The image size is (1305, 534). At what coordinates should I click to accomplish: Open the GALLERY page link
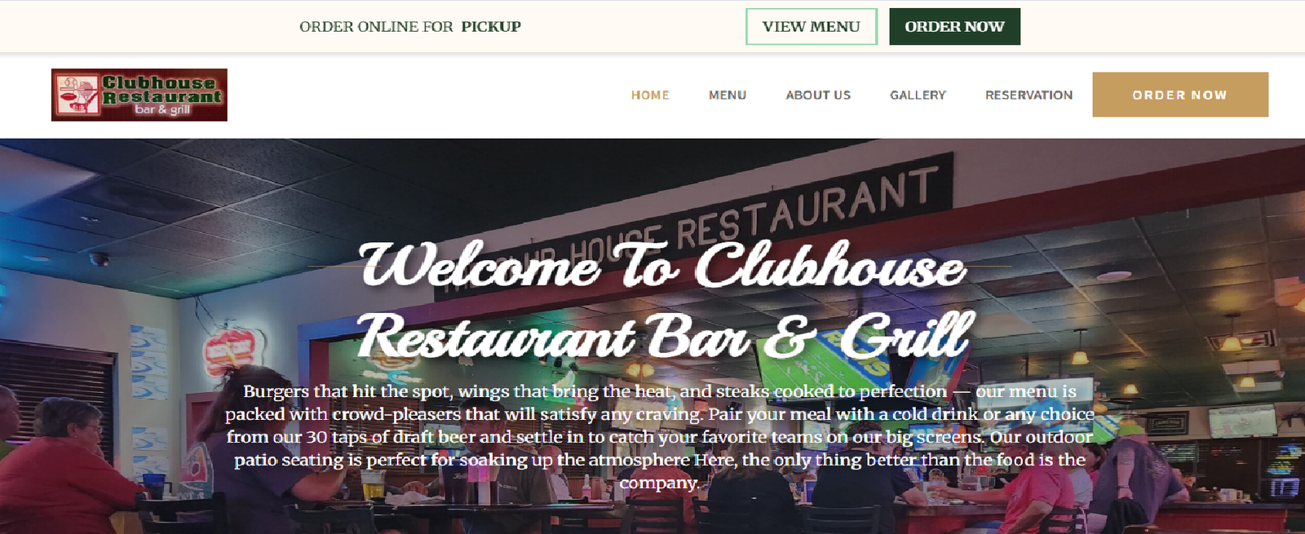click(918, 95)
